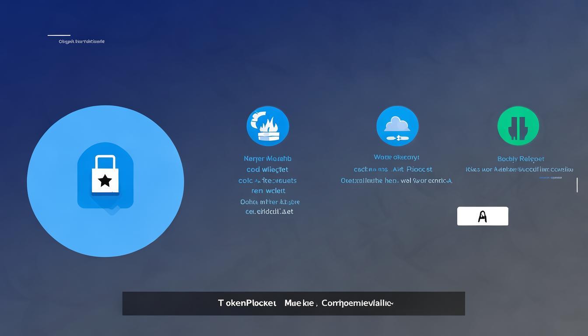588x336 pixels.
Task: Click the white 'A' button
Action: tap(483, 216)
